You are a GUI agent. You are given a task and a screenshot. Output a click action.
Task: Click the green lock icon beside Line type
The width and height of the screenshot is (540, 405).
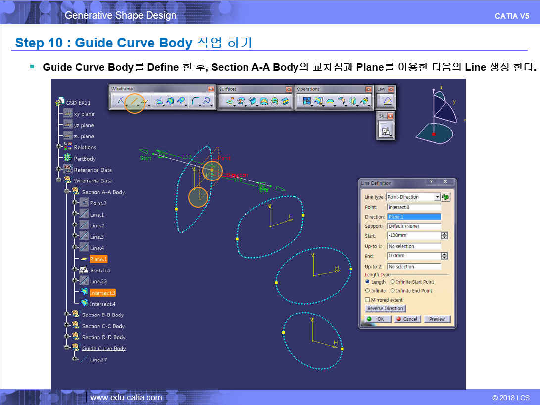tap(446, 197)
